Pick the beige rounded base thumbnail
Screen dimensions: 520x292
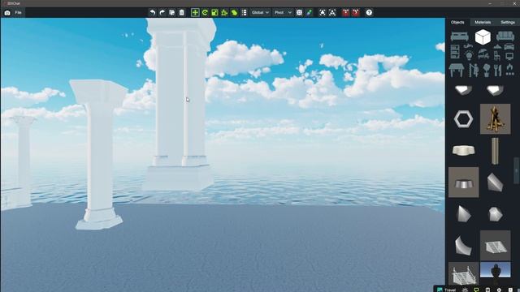point(463,150)
